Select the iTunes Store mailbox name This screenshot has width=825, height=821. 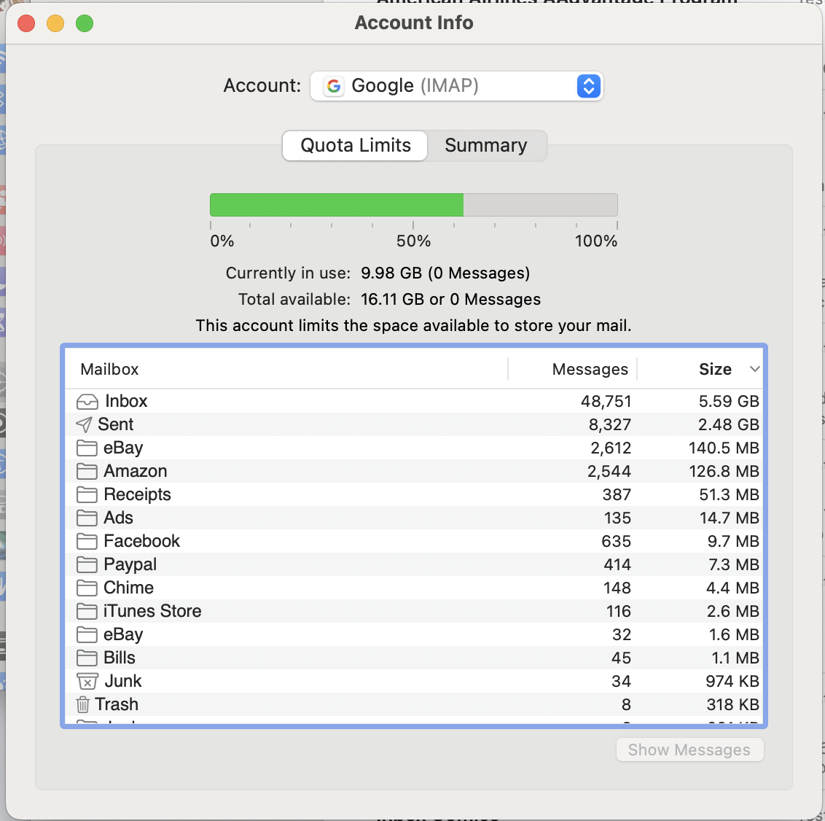click(152, 611)
